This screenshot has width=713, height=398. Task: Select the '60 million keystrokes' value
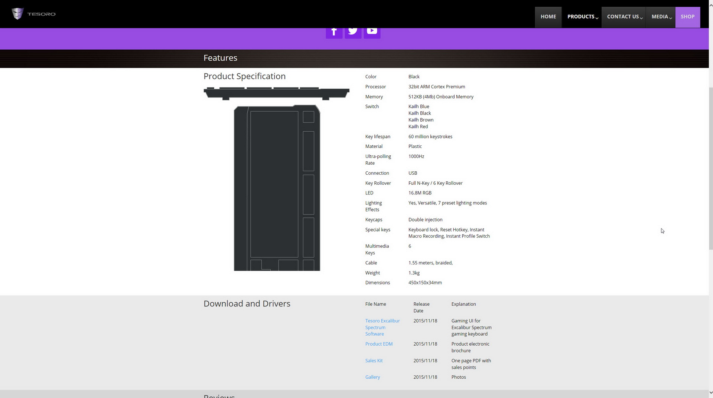pos(430,136)
